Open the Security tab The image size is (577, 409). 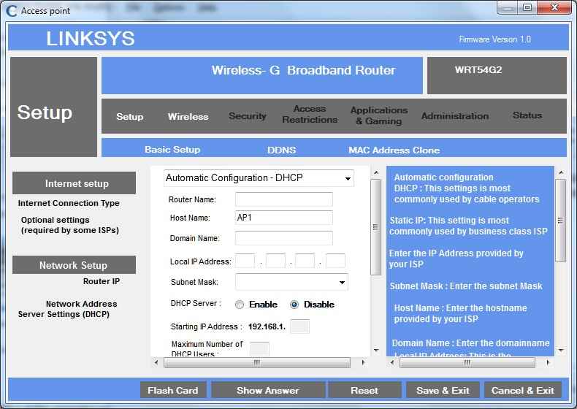[x=248, y=116]
